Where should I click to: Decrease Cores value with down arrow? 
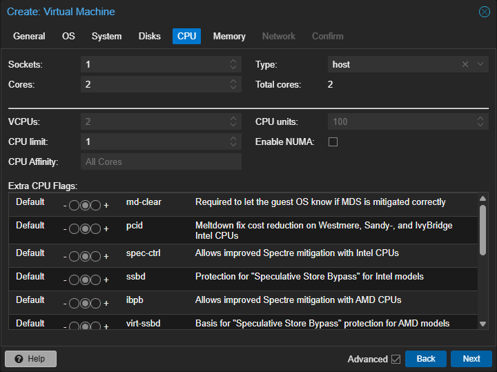[233, 88]
